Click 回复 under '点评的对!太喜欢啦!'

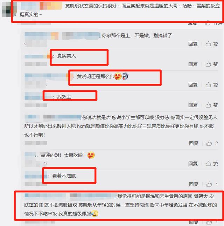193,164
